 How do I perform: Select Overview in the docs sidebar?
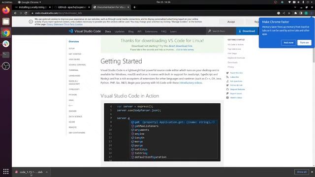tap(74, 41)
